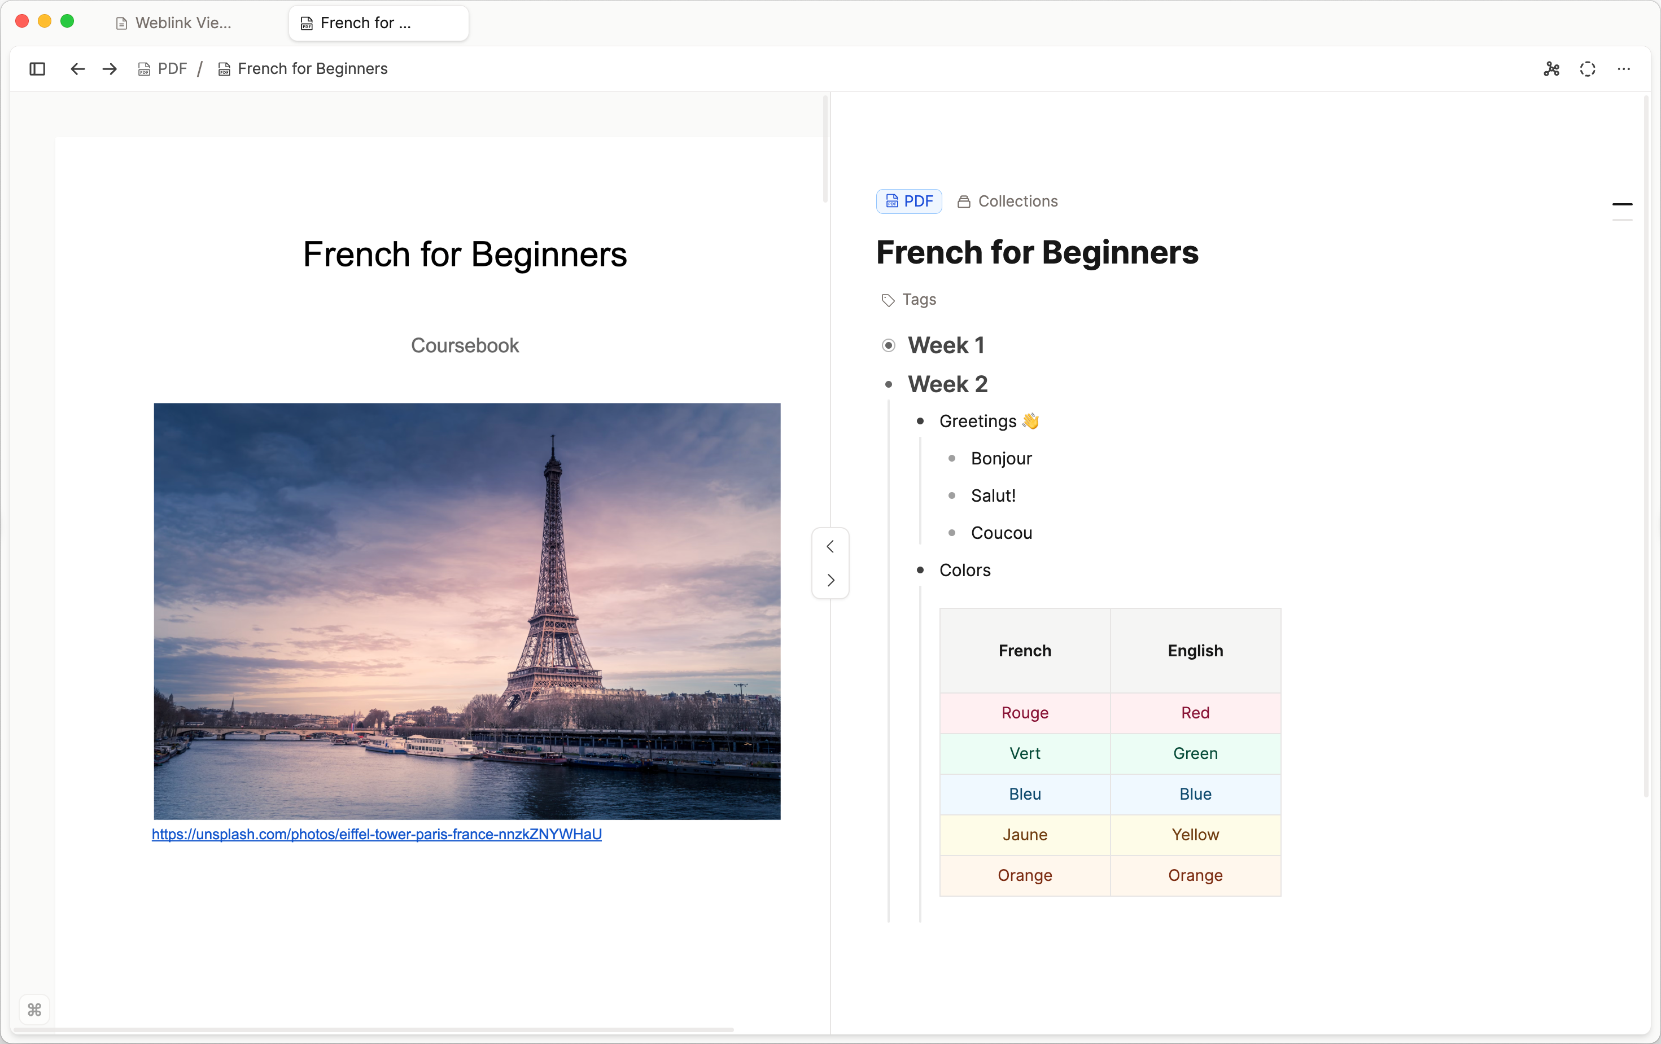Click the dashed circle focus icon
Image resolution: width=1661 pixels, height=1044 pixels.
(1587, 69)
